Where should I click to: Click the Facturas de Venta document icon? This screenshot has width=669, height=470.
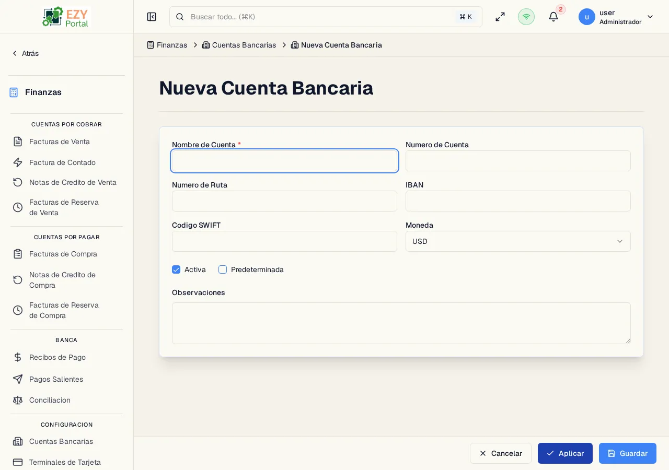(18, 142)
